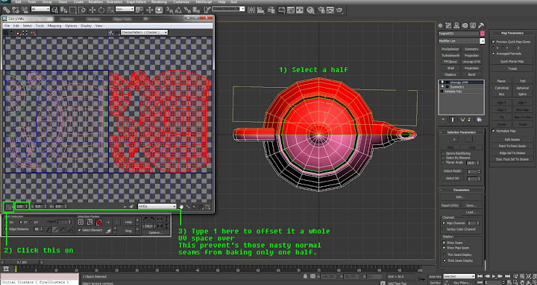Click the Render teapot icon

pos(339,10)
